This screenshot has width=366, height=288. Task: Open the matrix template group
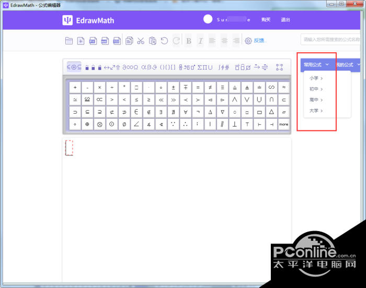click(x=279, y=67)
